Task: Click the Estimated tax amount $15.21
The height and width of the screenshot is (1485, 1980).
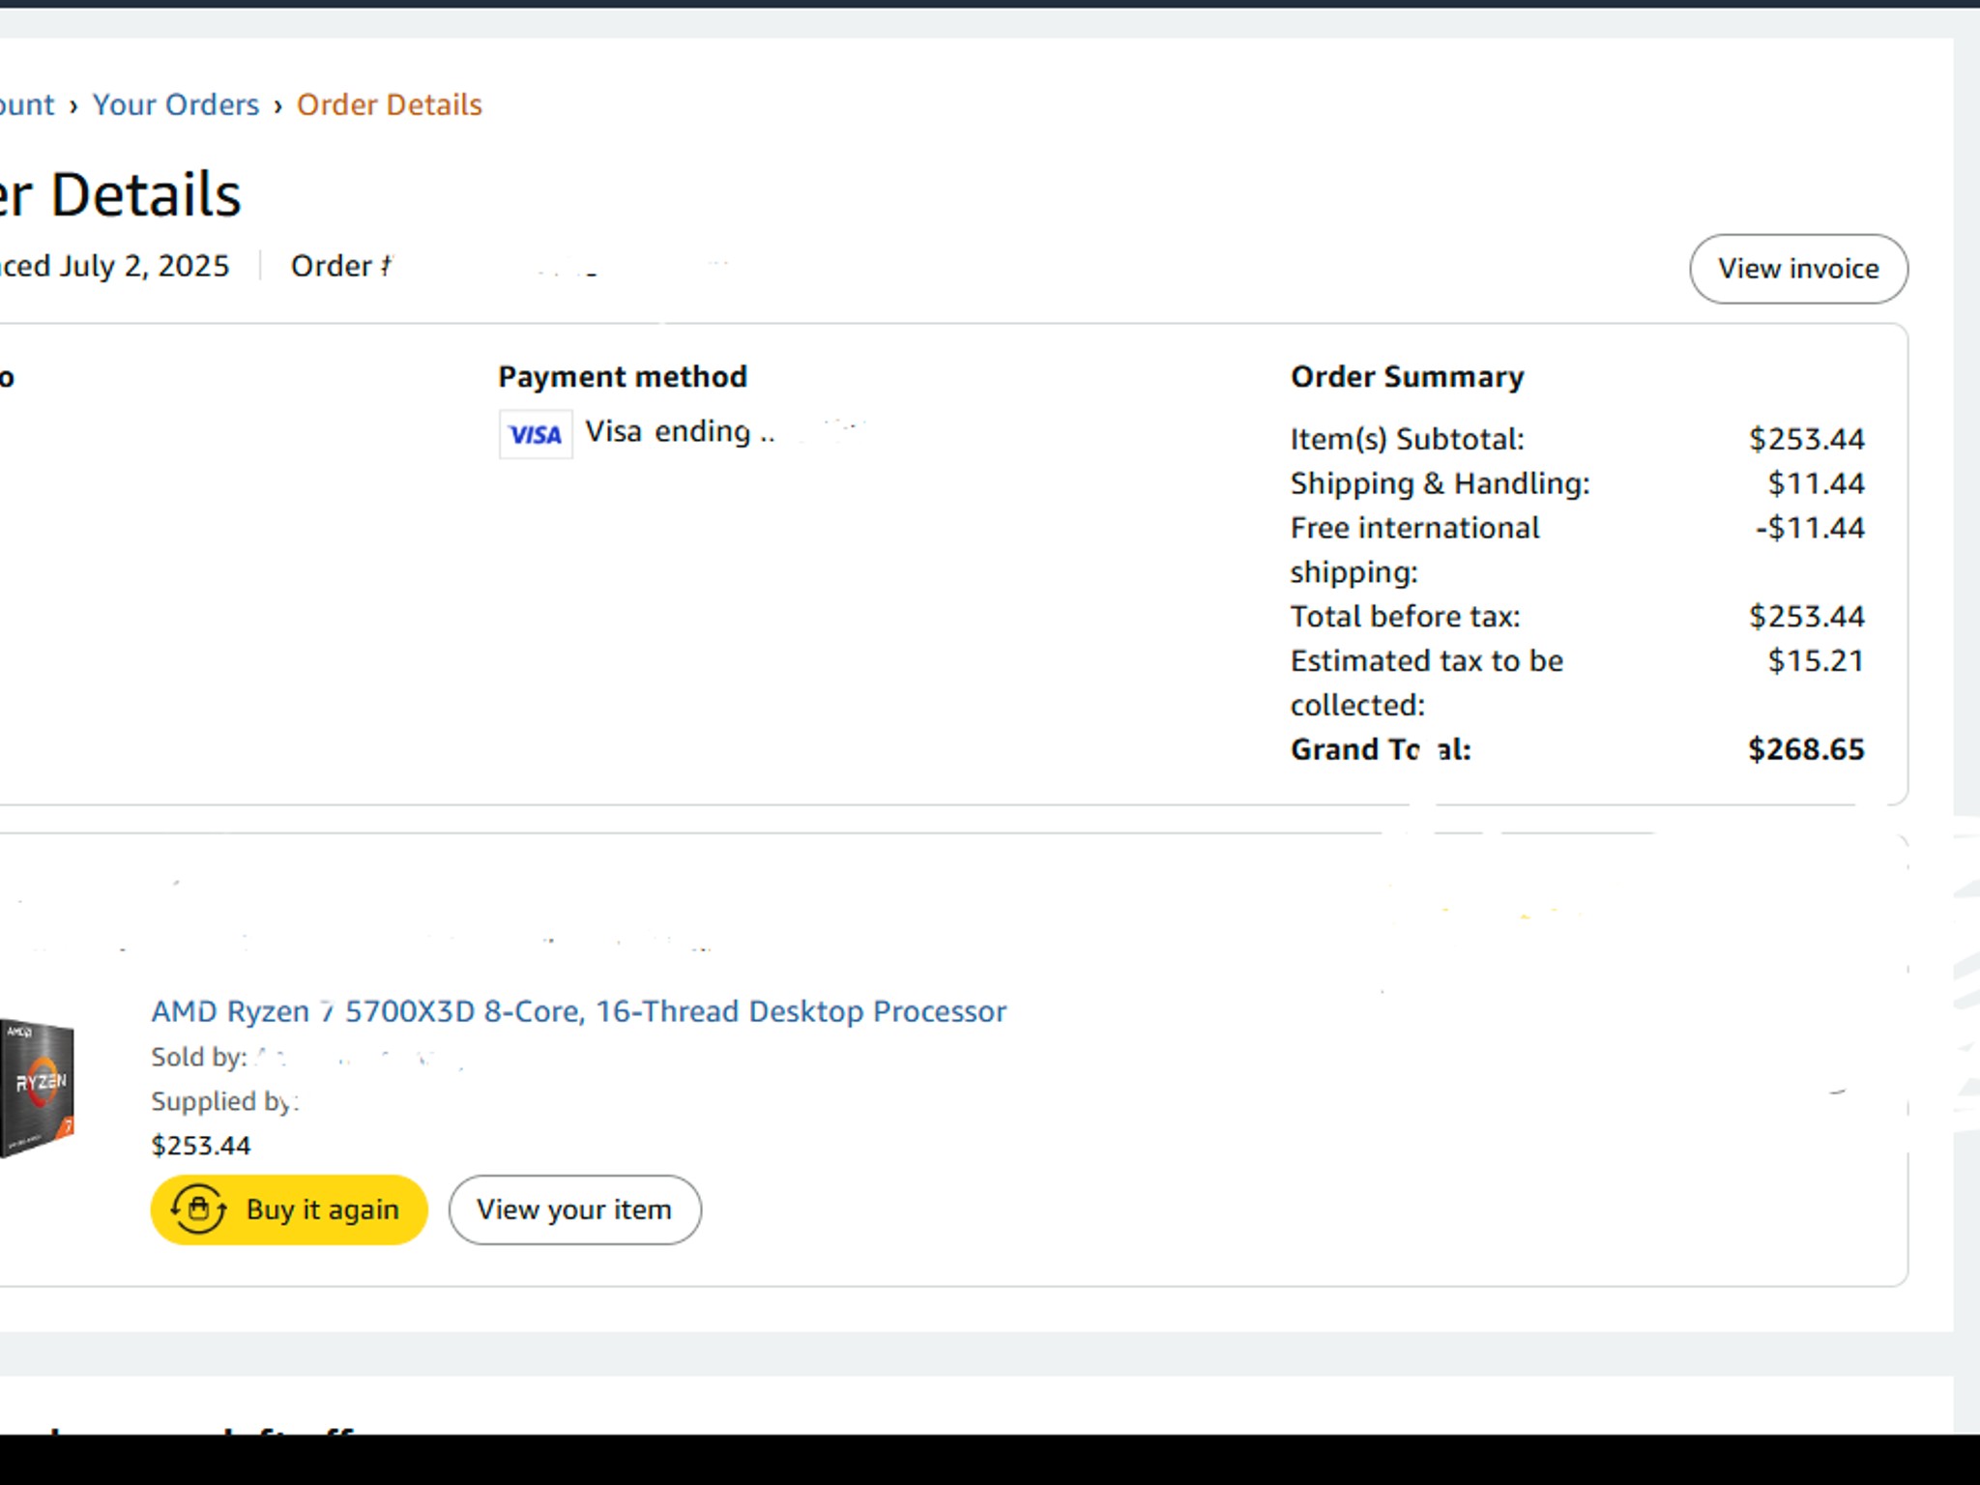Action: pos(1816,661)
